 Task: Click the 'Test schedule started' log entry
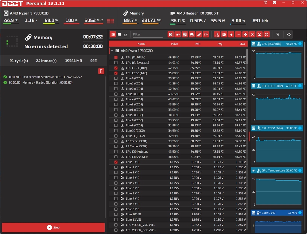[x=52, y=77]
